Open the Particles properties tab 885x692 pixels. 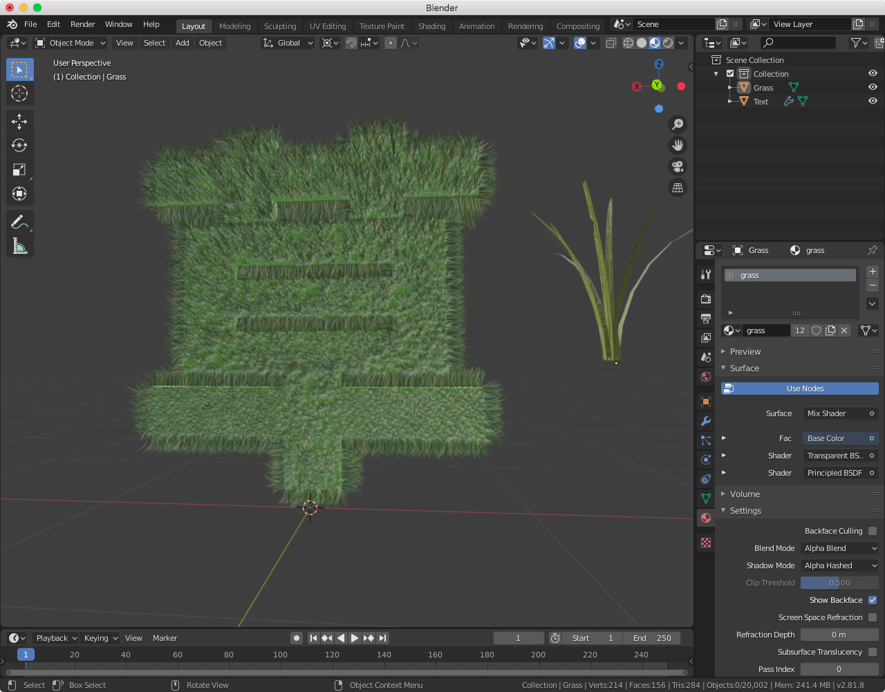pyautogui.click(x=706, y=440)
